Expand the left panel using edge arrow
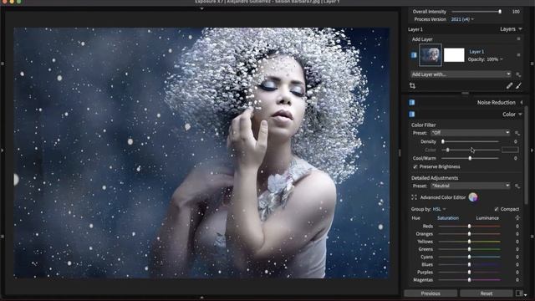The width and height of the screenshot is (535, 301). click(x=2, y=150)
